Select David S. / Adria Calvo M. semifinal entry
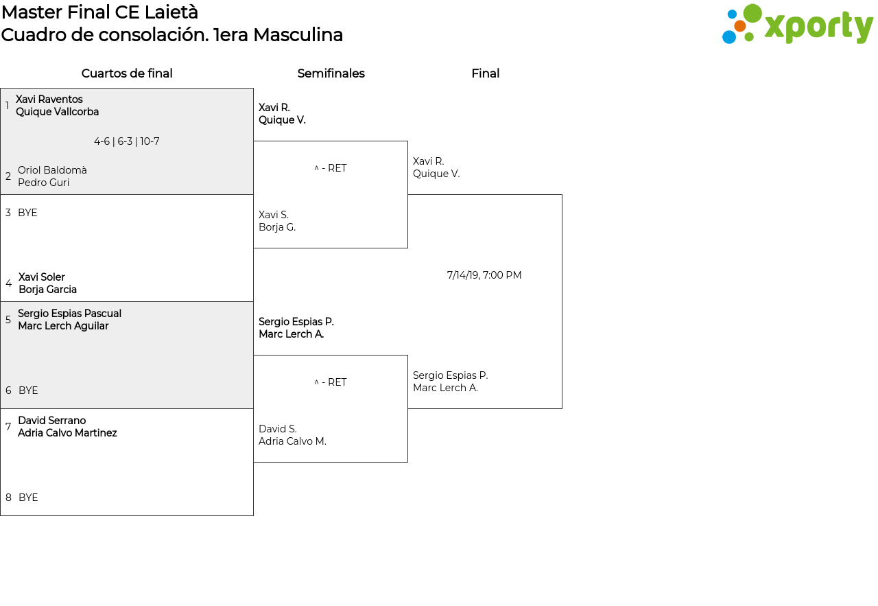878x606 pixels. 292,435
